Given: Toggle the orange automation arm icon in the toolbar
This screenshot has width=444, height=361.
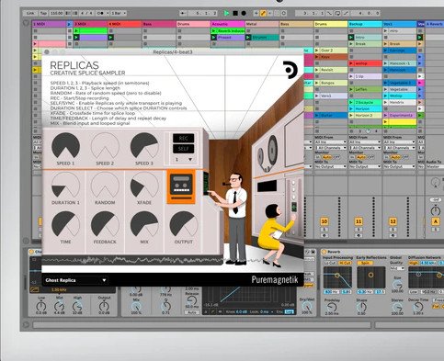Looking at the screenshot, I should click(263, 13).
